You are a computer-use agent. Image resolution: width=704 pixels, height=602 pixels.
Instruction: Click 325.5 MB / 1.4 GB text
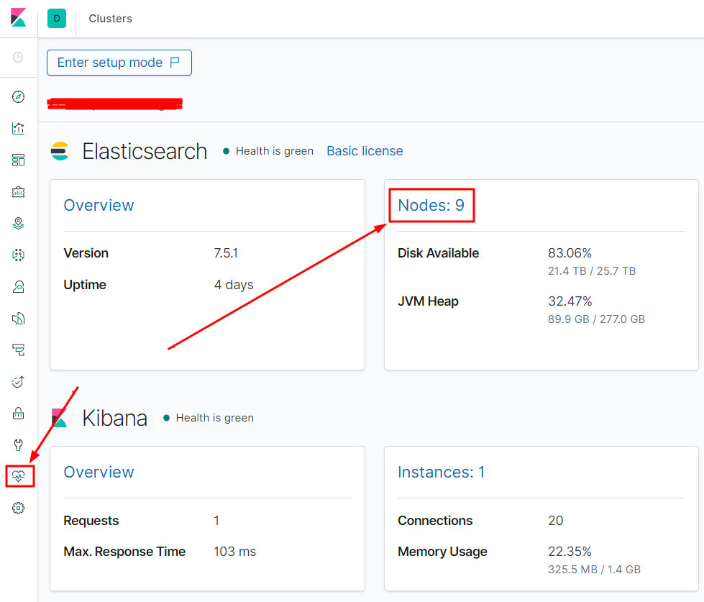point(594,570)
